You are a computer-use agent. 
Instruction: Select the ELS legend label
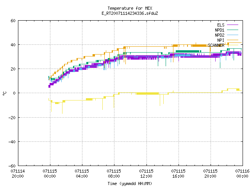pyautogui.click(x=221, y=25)
